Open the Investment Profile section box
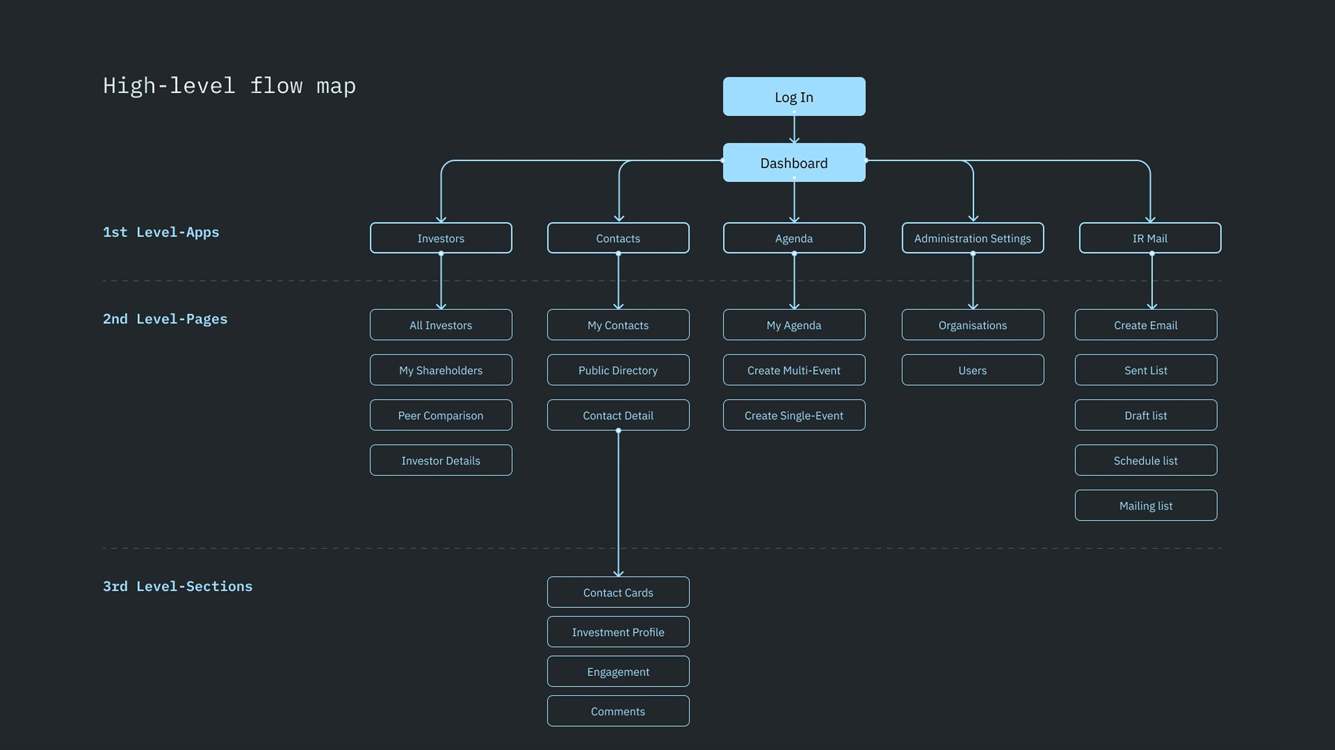The width and height of the screenshot is (1335, 750). (618, 632)
